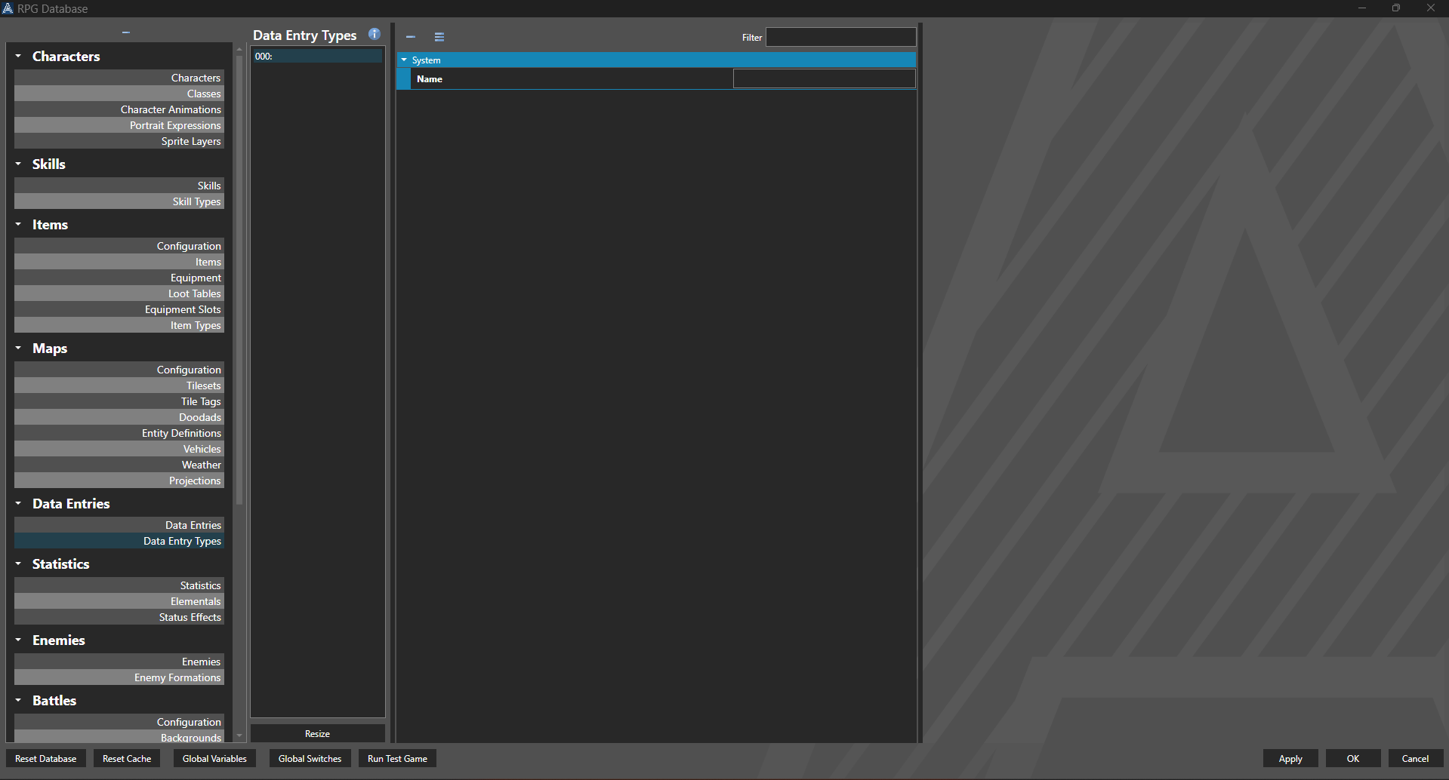Click the collapse bar atop the left sidebar
Viewport: 1449px width, 780px height.
tap(125, 32)
